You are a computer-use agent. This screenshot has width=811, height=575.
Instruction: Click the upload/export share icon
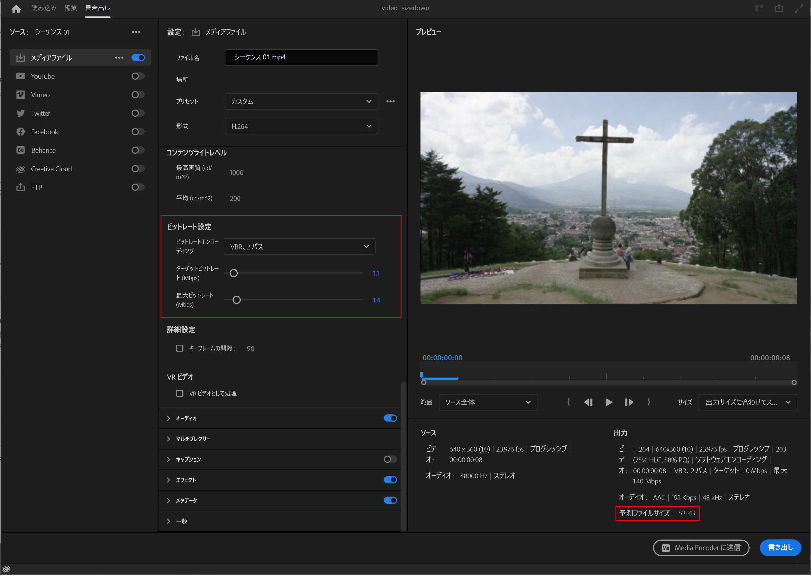(780, 9)
